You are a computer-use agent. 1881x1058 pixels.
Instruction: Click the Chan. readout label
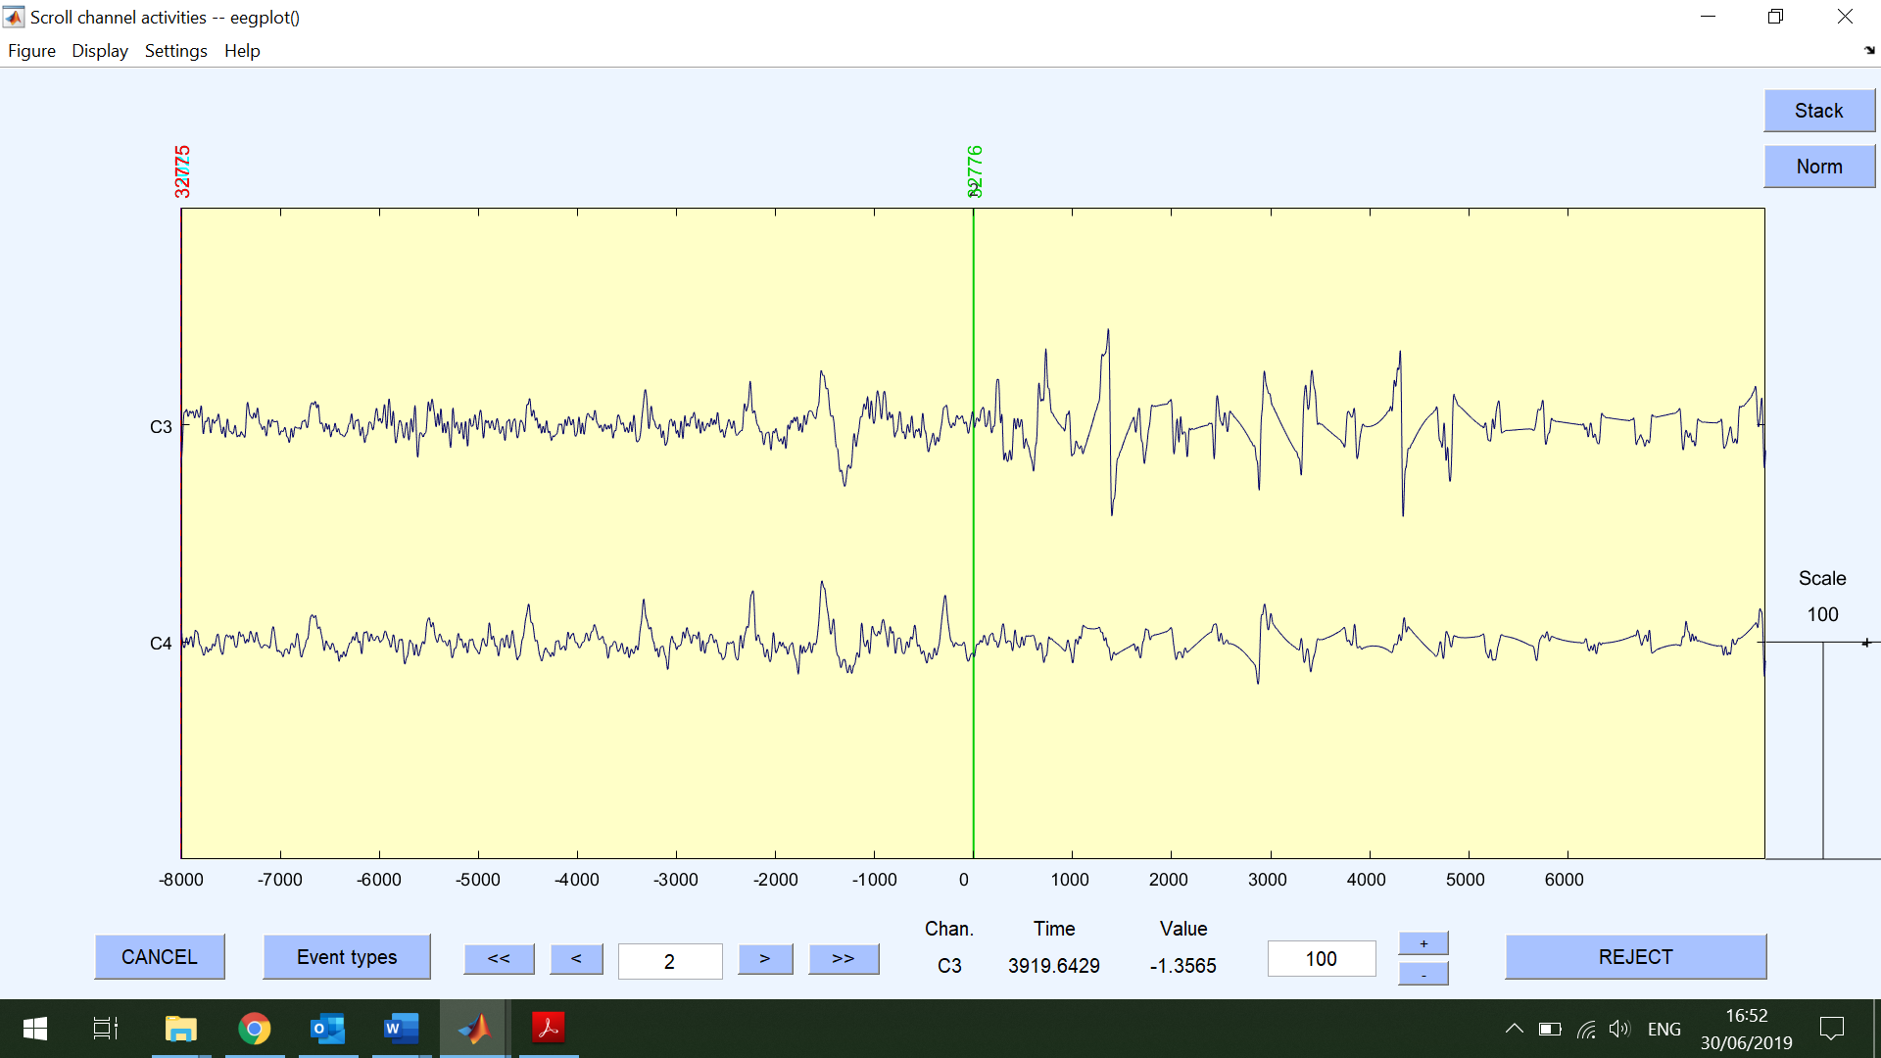949,929
